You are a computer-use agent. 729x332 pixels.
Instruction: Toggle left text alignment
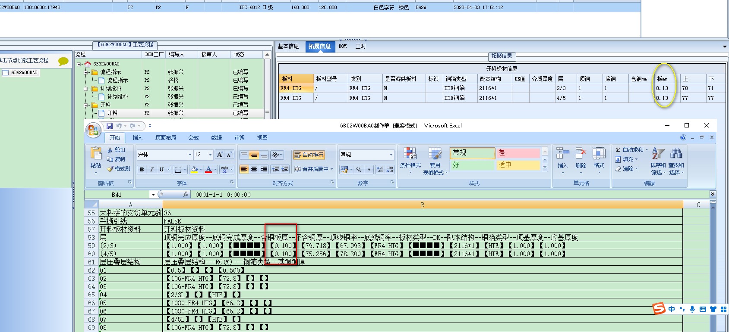(244, 169)
